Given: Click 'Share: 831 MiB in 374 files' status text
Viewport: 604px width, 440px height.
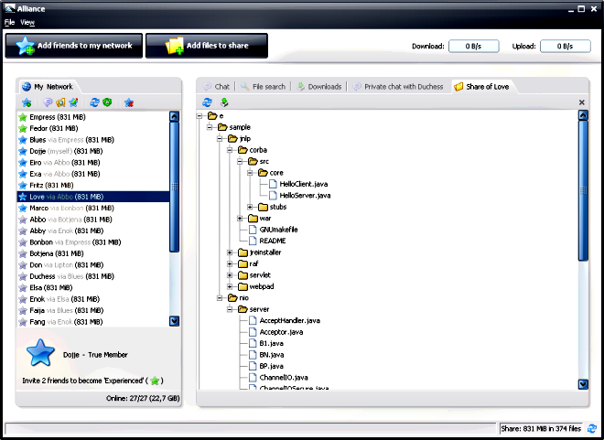Looking at the screenshot, I should tap(541, 428).
